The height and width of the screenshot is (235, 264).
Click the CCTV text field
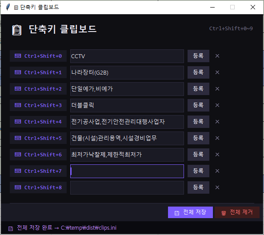[127, 56]
